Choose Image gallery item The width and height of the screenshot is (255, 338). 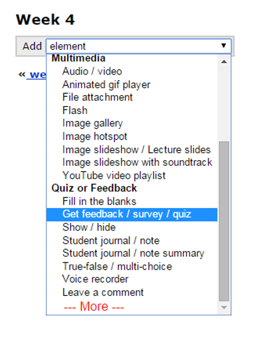point(132,123)
